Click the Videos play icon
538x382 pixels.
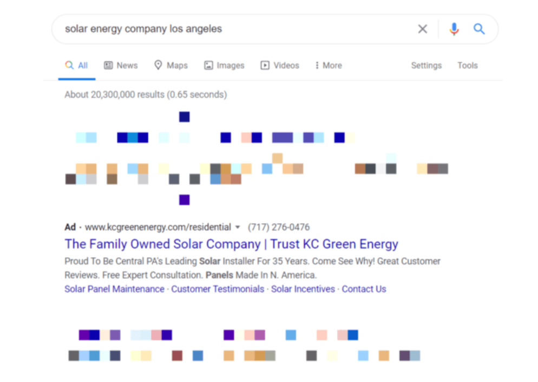(x=265, y=65)
